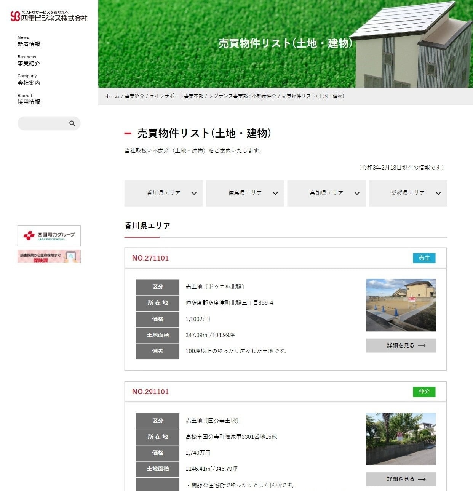473x491 pixels.
Task: Expand the 香川県エリア dropdown
Action: pos(163,194)
